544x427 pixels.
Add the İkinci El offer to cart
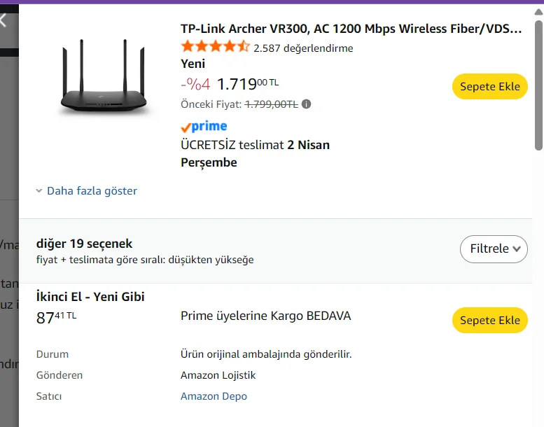(x=489, y=320)
